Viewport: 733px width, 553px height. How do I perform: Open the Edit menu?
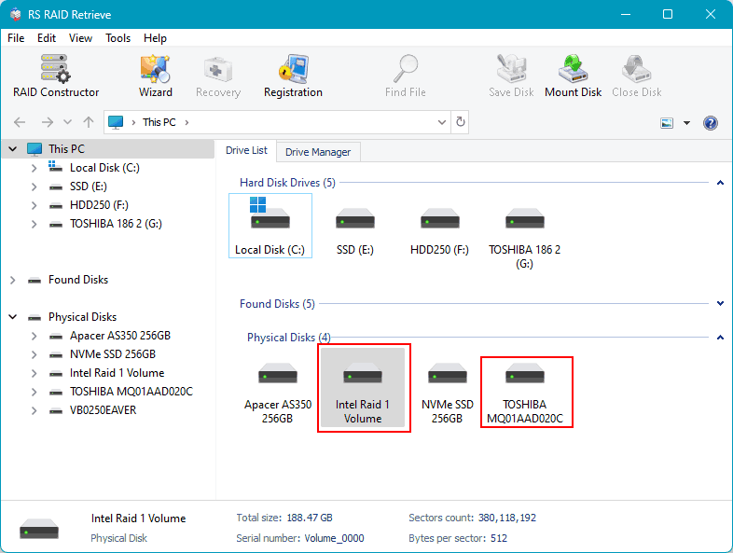coord(47,38)
